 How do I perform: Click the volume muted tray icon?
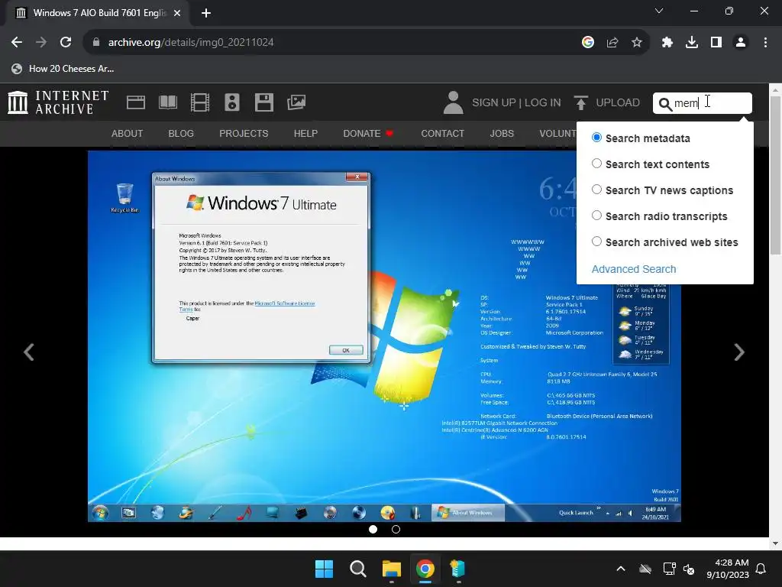(x=690, y=569)
